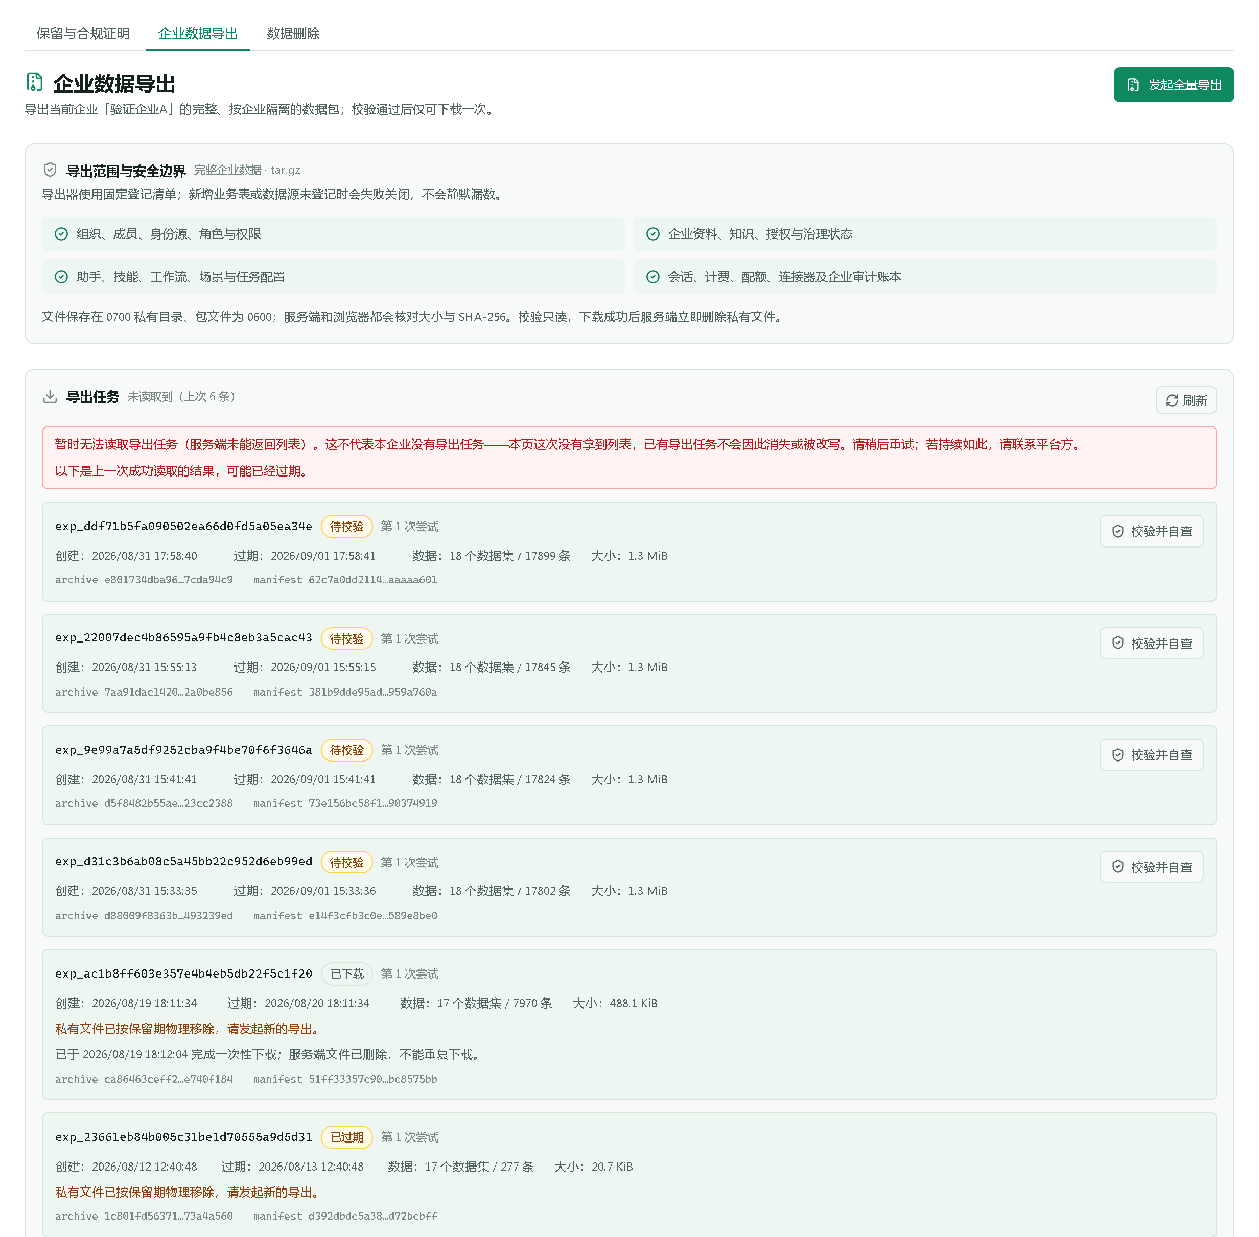Click task ID exp_d31c3b6ab08c5a45bb22c952d6eb99ed
Viewport: 1259px width, 1237px height.
(183, 862)
